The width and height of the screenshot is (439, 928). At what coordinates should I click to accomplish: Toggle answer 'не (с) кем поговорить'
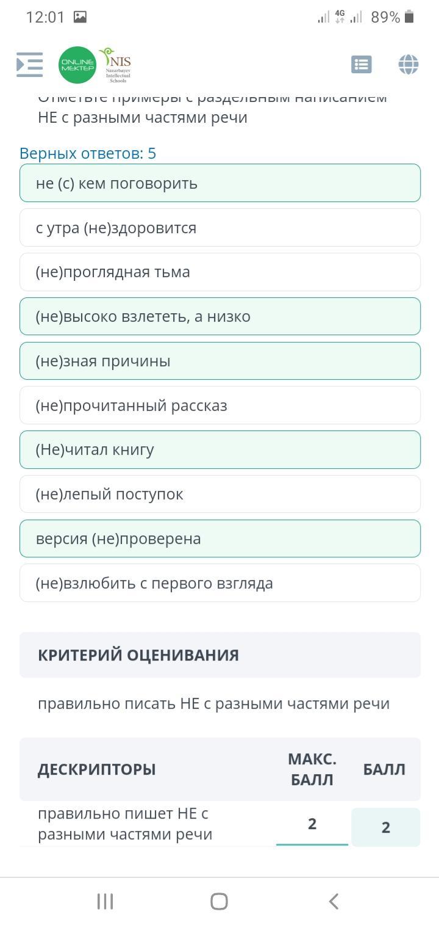220,183
